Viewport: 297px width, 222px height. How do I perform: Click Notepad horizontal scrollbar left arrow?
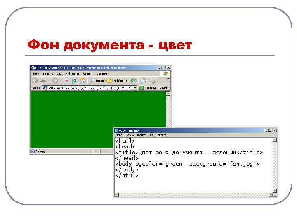click(117, 194)
